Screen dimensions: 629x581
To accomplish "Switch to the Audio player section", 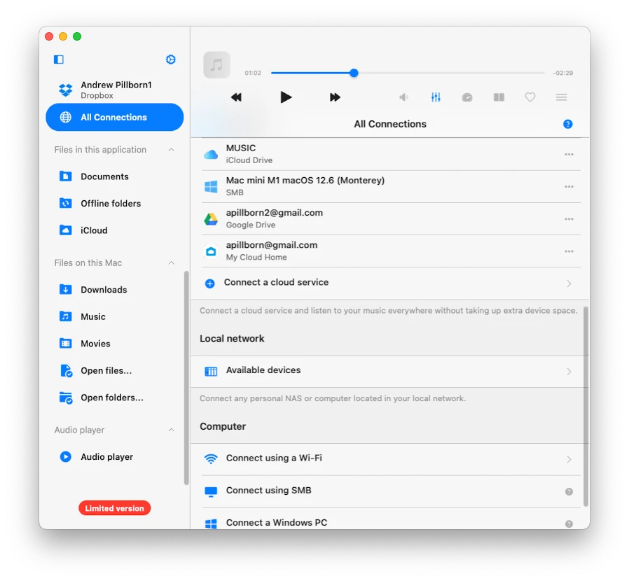I will (106, 456).
